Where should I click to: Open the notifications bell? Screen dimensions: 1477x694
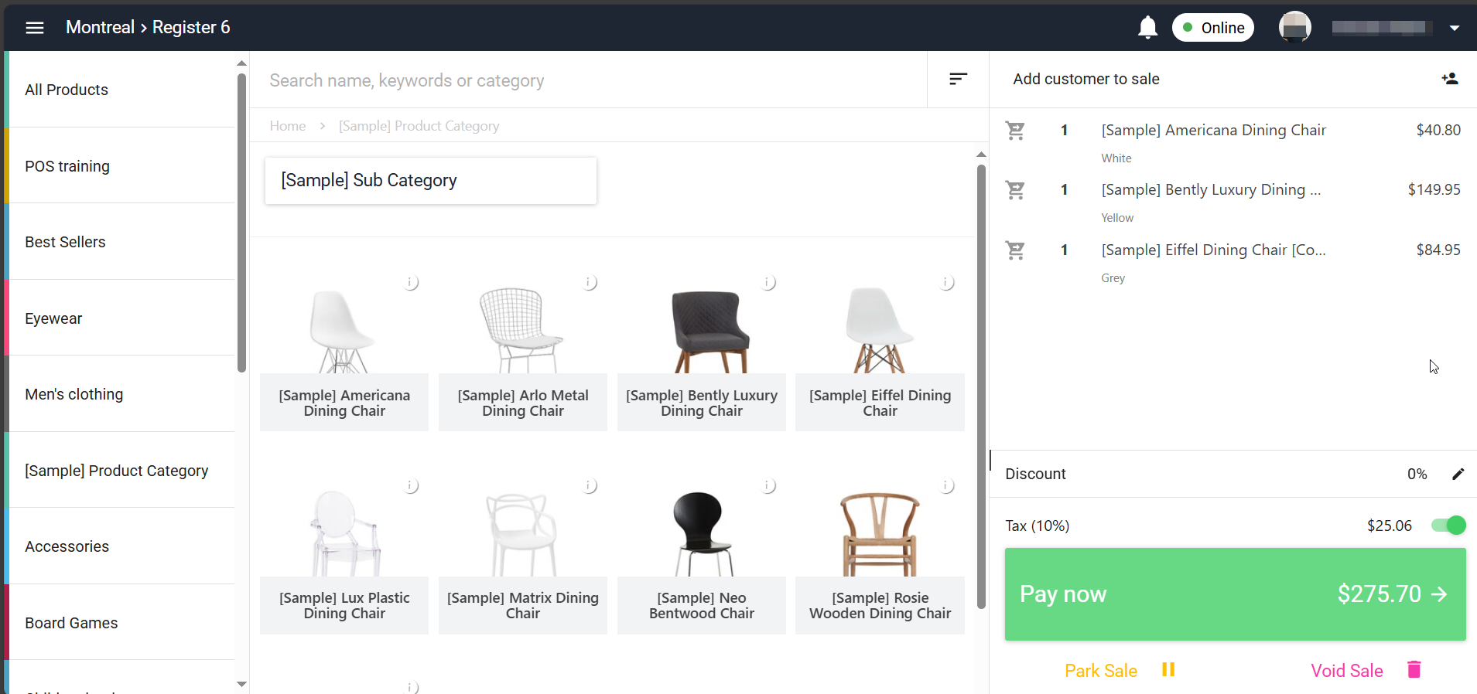click(1147, 28)
